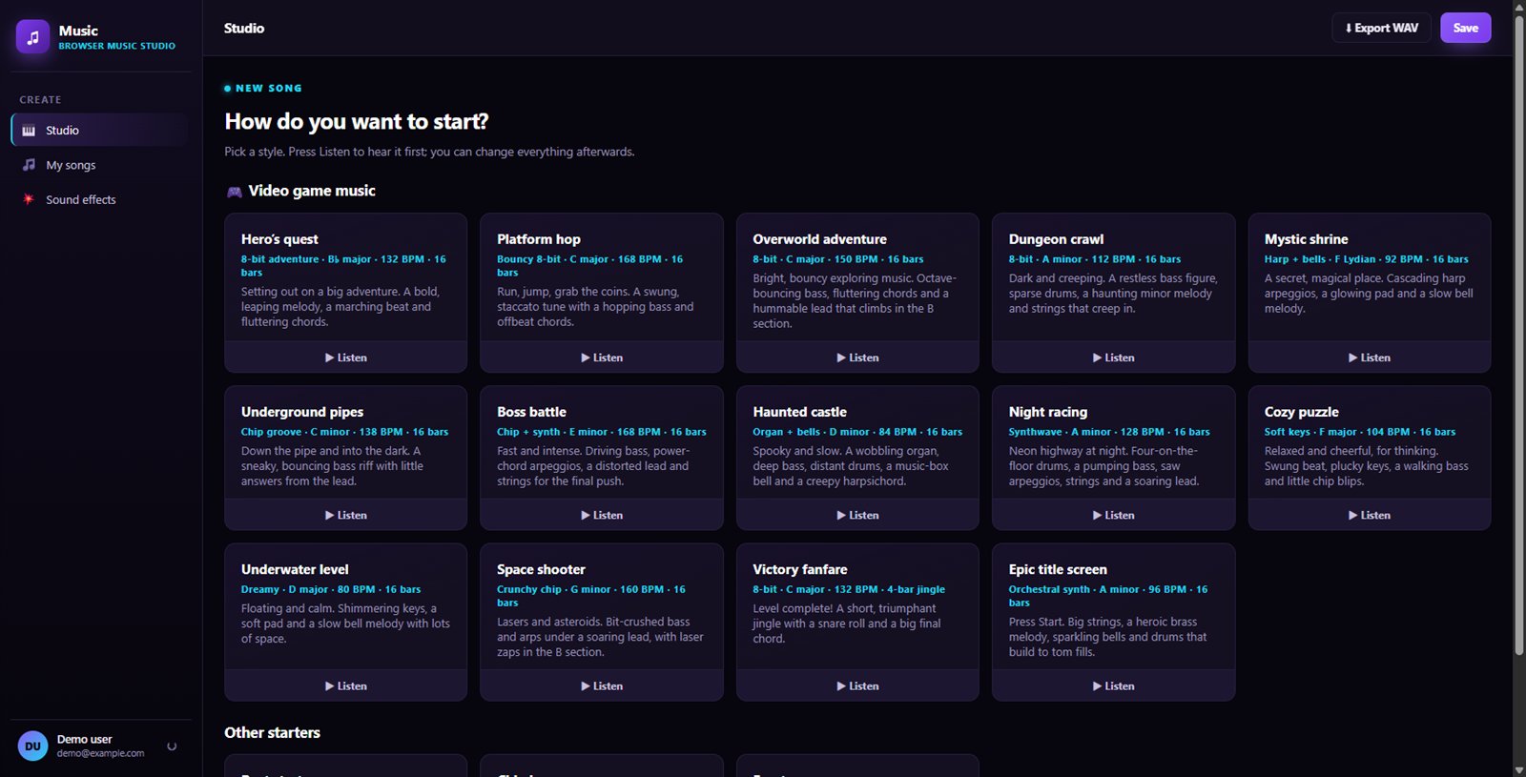Select the Victory fanfare card title
The image size is (1526, 777).
[800, 569]
